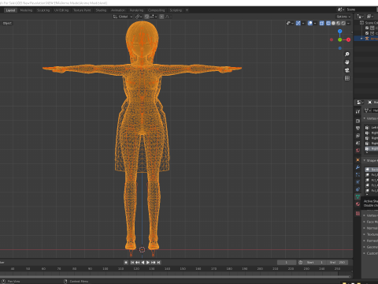Select material preview shading mode
Viewport: 378px width, 284px height.
[x=339, y=23]
